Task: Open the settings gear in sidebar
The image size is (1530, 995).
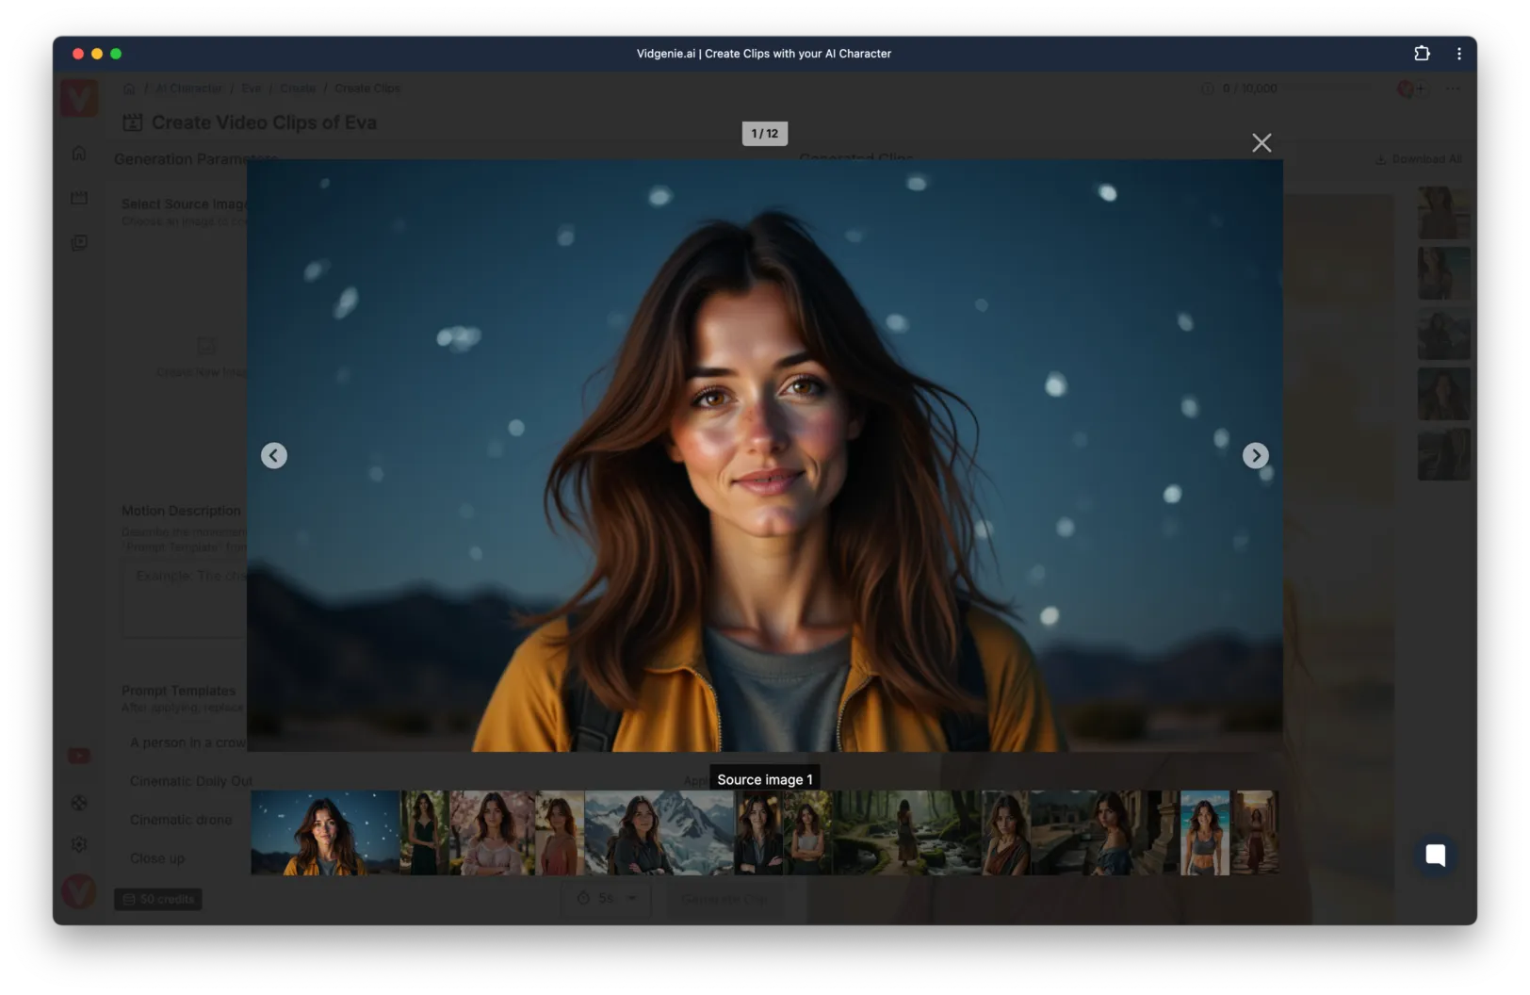Action: pos(79,844)
